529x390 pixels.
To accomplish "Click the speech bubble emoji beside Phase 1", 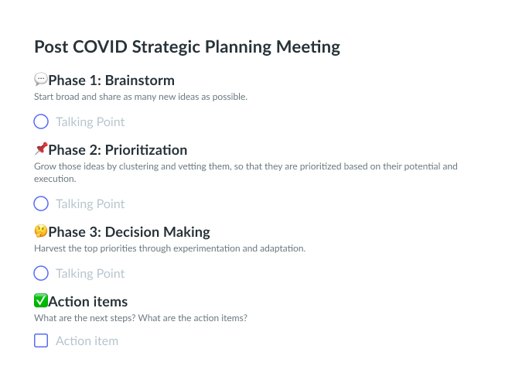I will 41,80.
